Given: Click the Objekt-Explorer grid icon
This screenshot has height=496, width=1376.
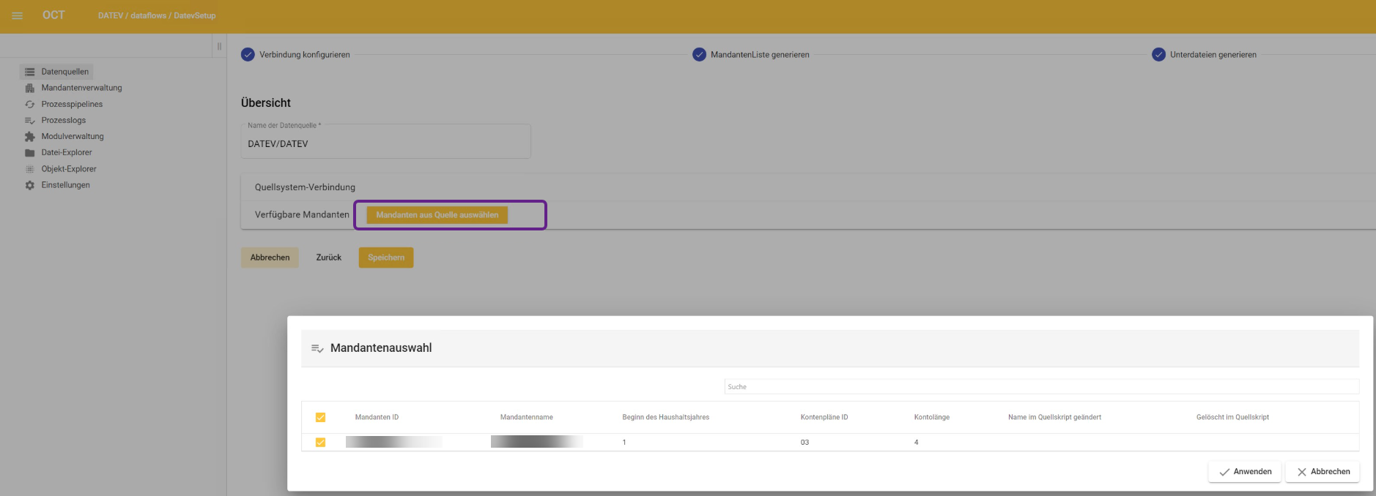Looking at the screenshot, I should (30, 169).
